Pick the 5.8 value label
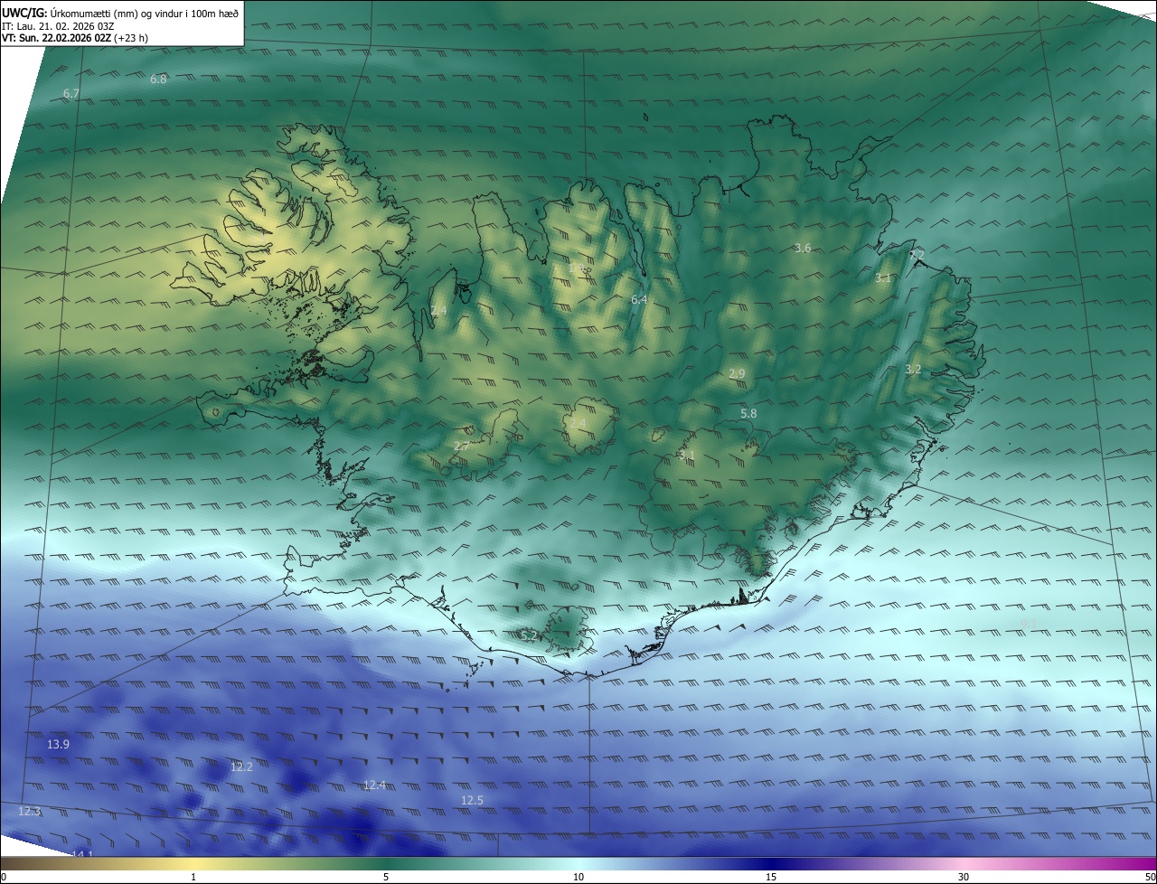1157x884 pixels. (x=748, y=414)
